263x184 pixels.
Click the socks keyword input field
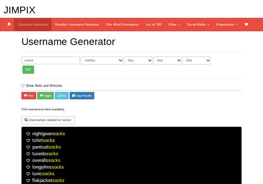pyautogui.click(x=51, y=61)
